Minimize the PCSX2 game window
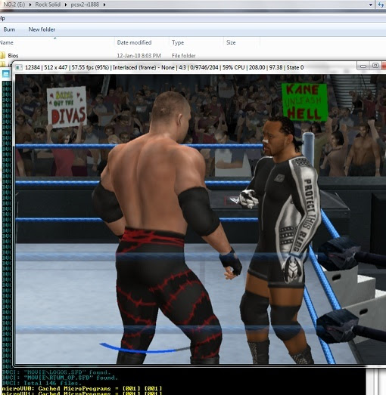 363,66
